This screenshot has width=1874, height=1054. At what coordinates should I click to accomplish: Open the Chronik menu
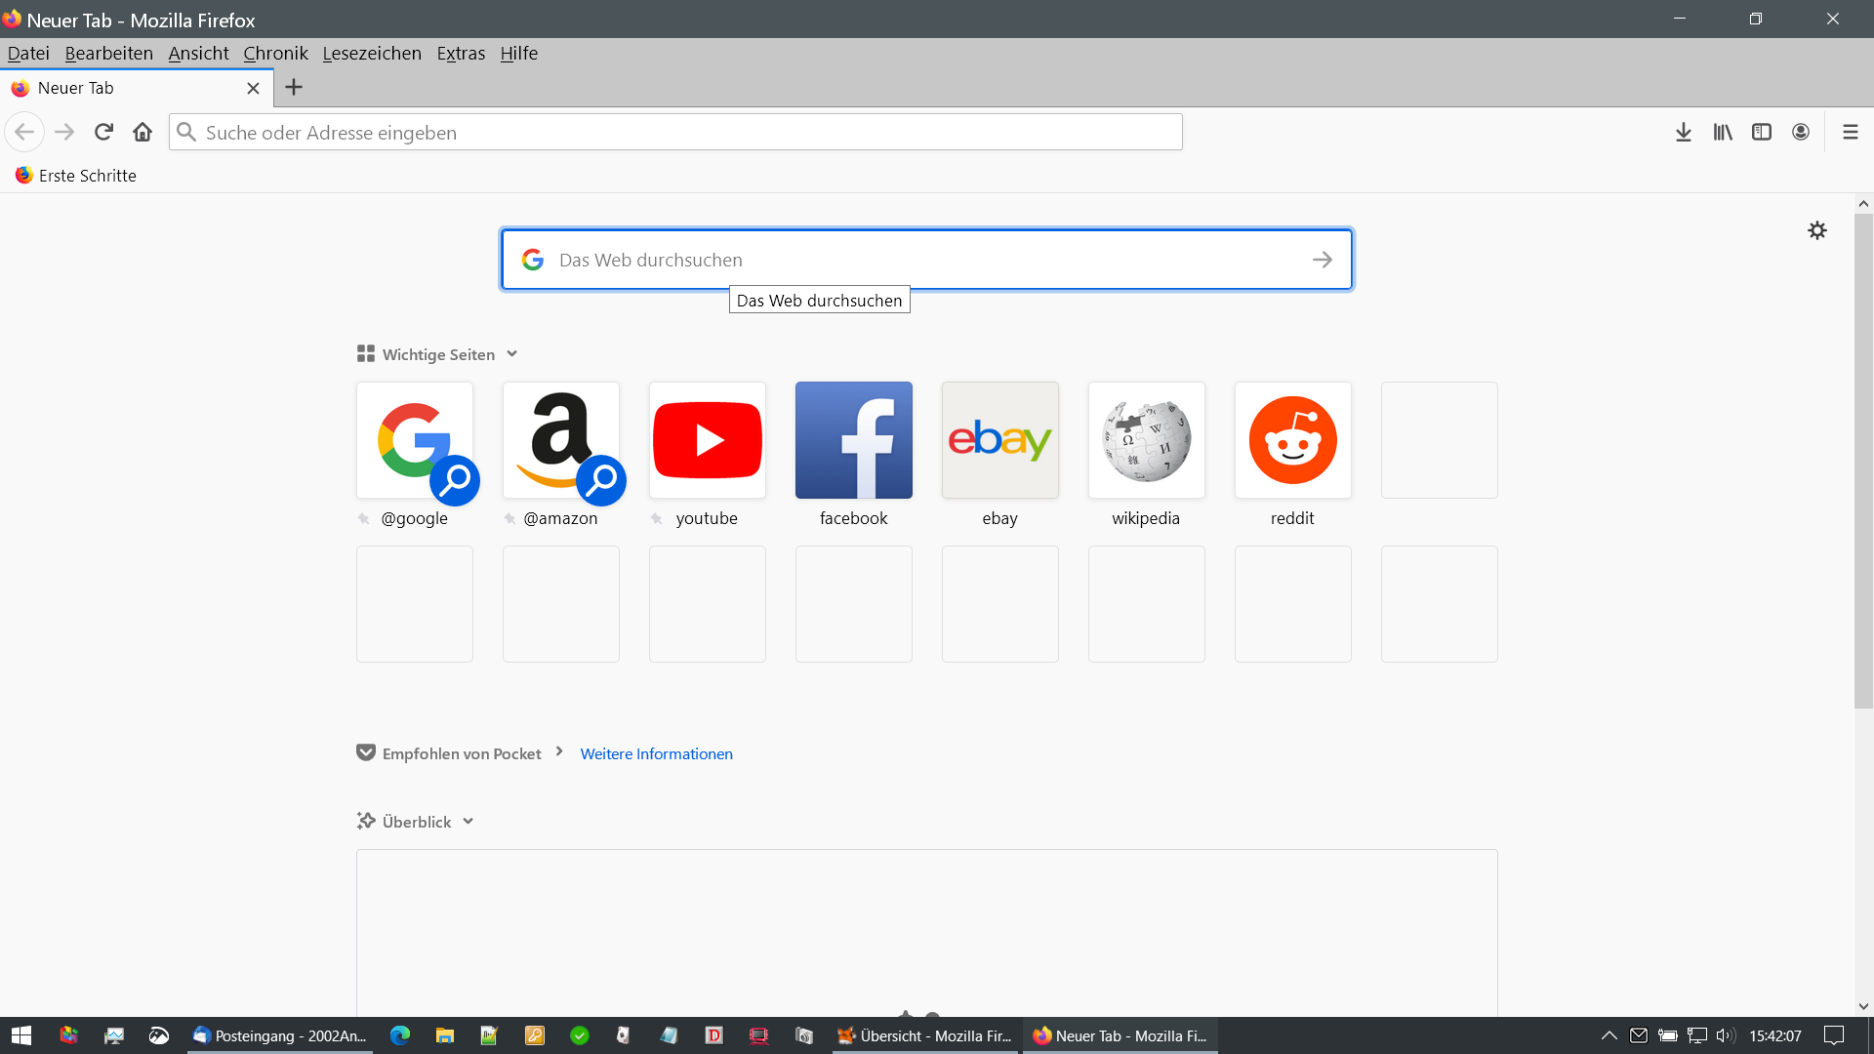(x=275, y=54)
